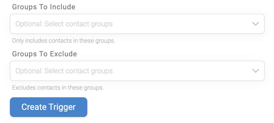Show group options for inclusion
The height and width of the screenshot is (123, 274).
137,24
